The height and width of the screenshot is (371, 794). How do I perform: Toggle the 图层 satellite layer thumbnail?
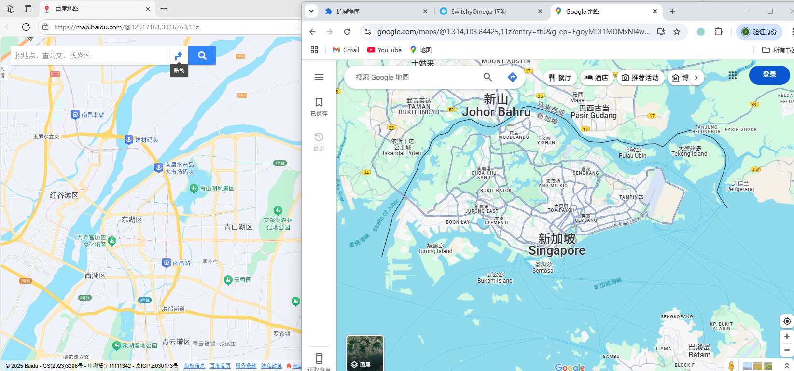pos(365,353)
